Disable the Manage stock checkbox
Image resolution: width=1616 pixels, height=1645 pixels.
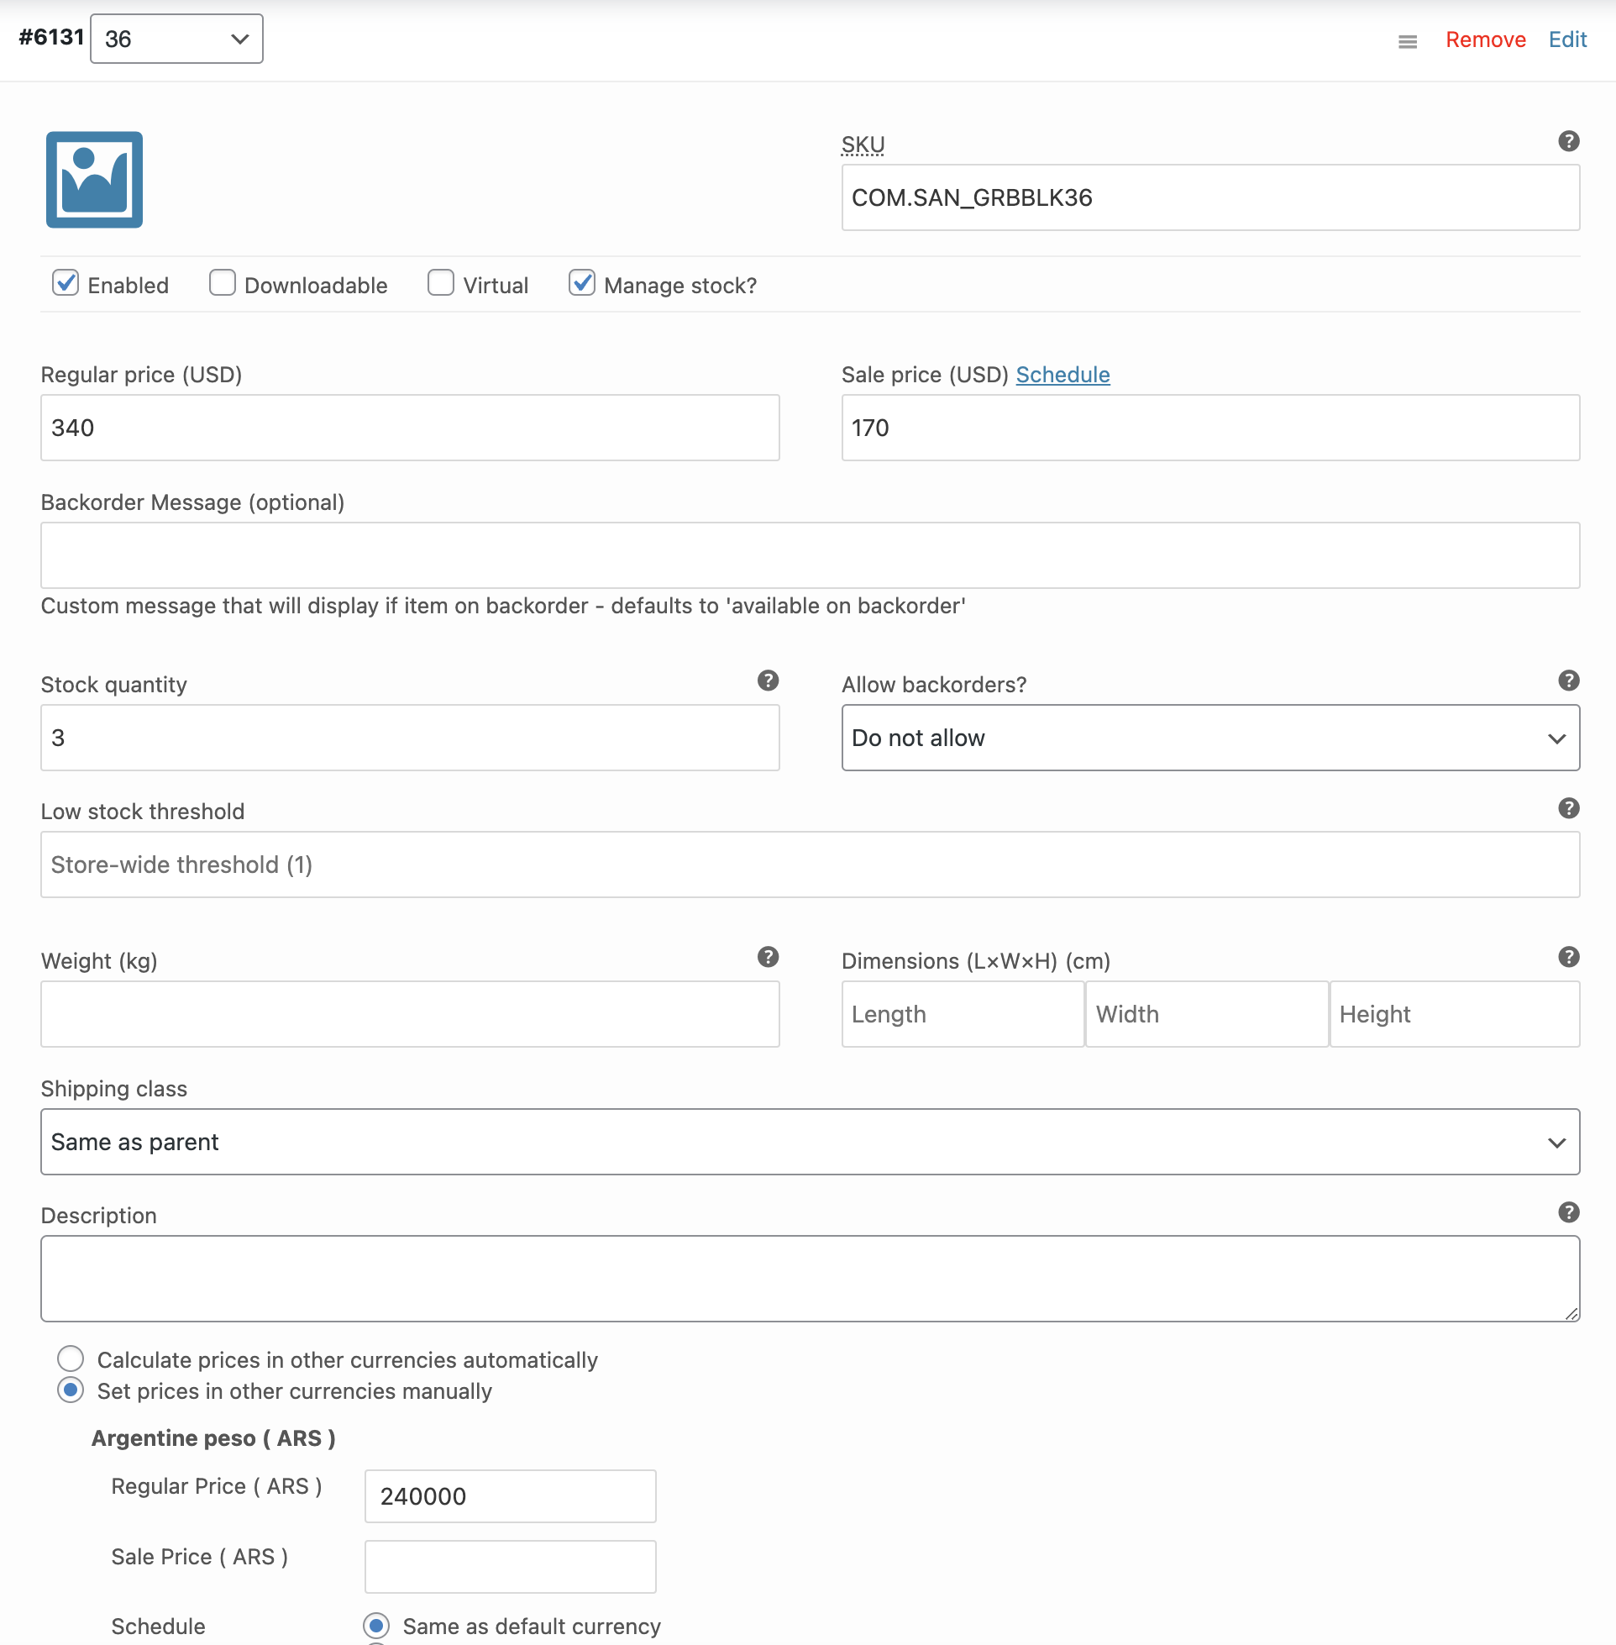click(581, 282)
